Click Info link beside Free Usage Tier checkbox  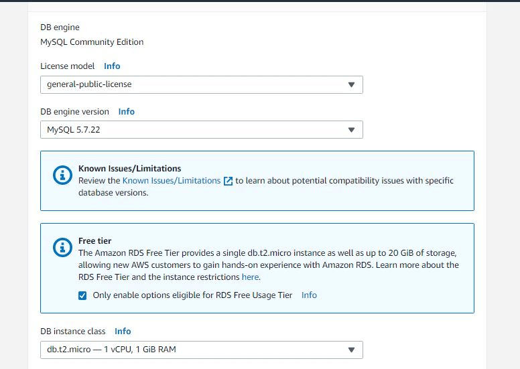309,295
